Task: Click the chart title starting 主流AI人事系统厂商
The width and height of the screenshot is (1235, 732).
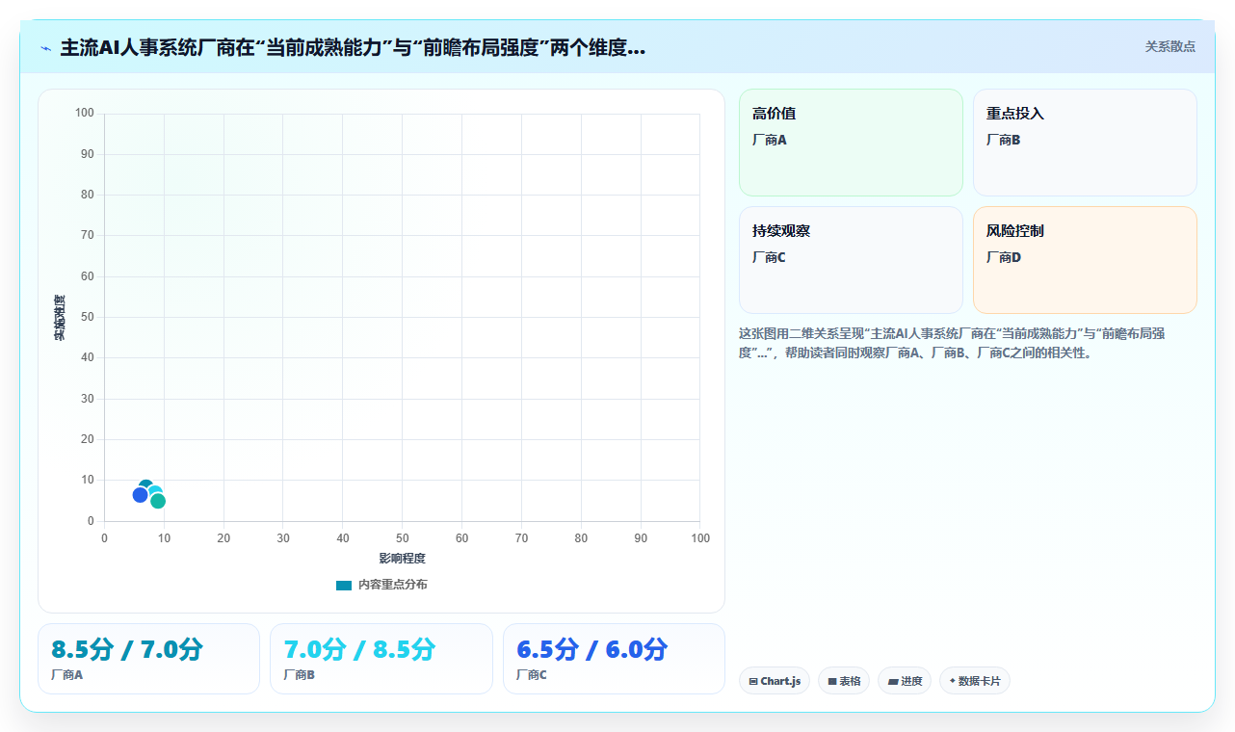Action: click(353, 48)
